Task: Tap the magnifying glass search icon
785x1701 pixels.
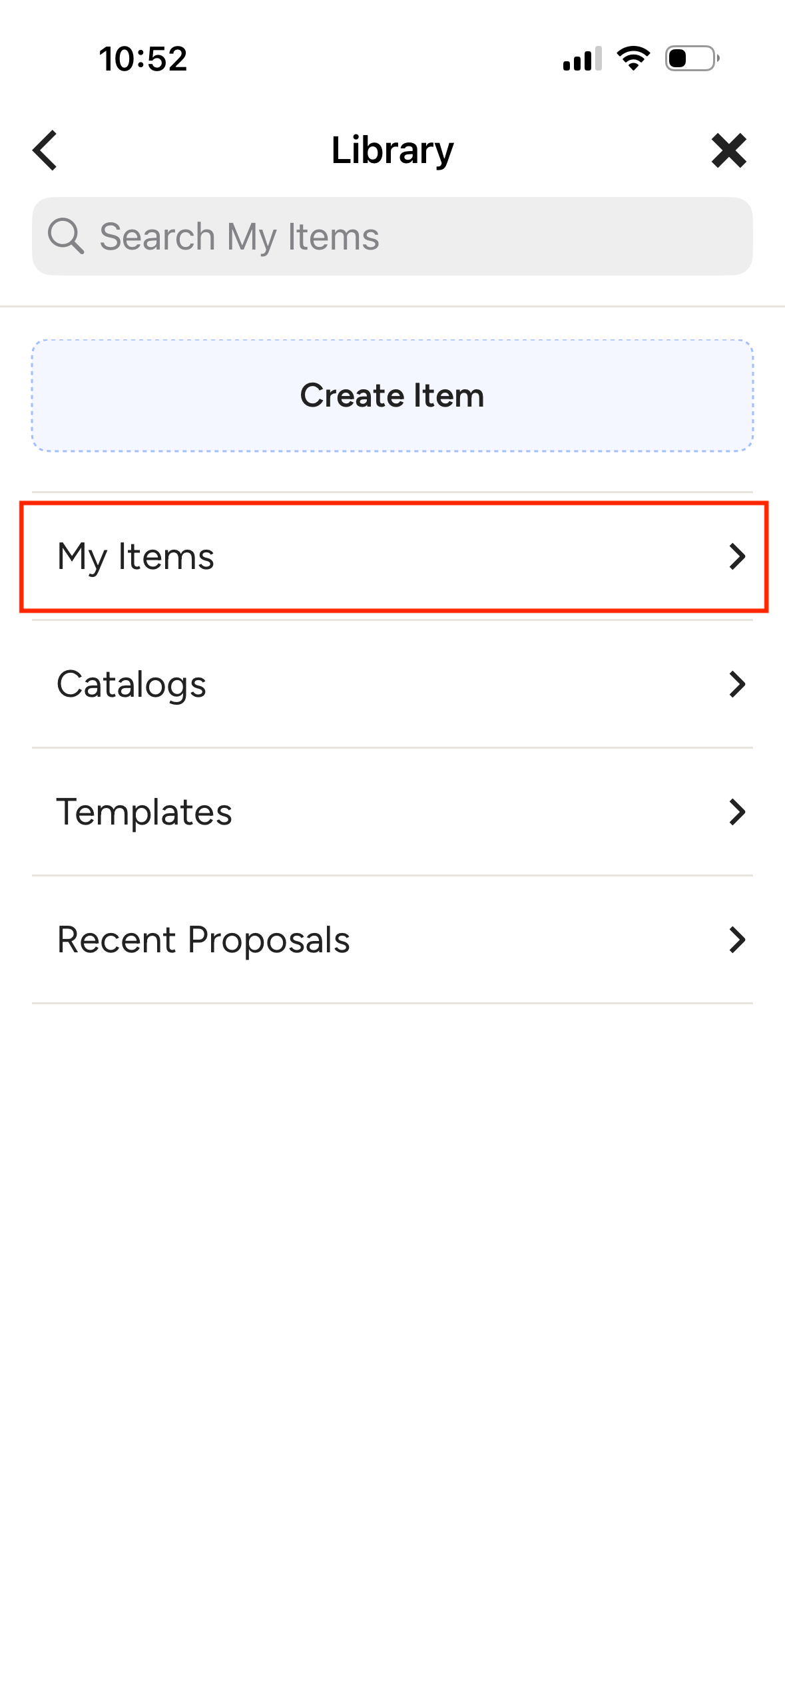Action: [x=66, y=236]
